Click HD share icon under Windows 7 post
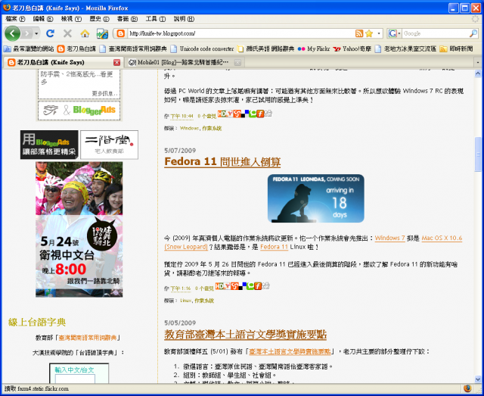 (x=222, y=114)
